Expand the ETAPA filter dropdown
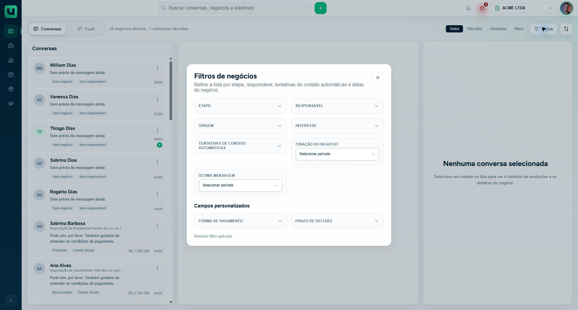This screenshot has width=578, height=310. point(240,106)
